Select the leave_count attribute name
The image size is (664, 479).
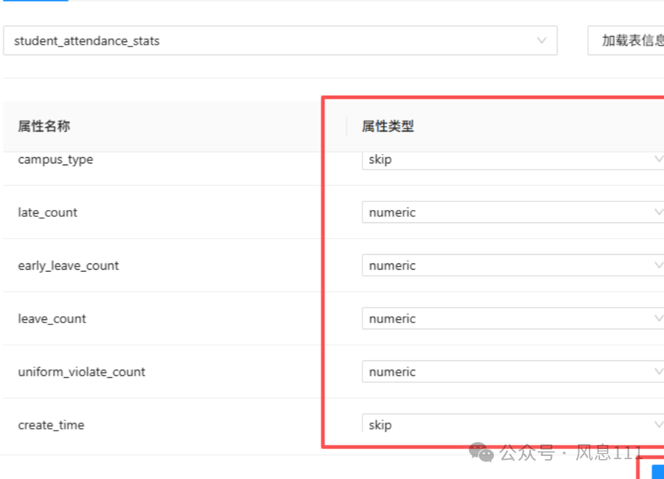(52, 319)
